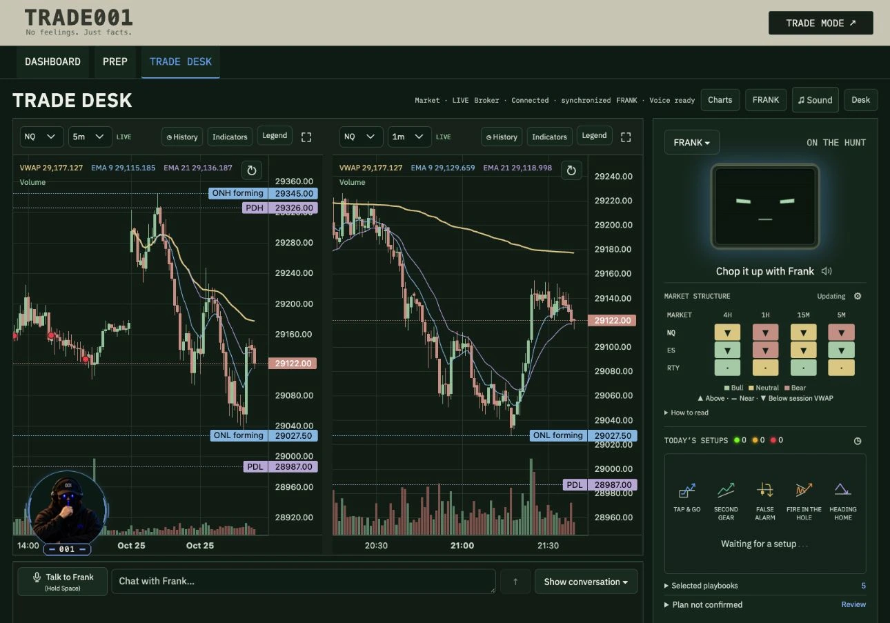Screen dimensions: 890x623
Task: Click the speaker icon beside Chop it up with Frank
Action: [x=827, y=271]
